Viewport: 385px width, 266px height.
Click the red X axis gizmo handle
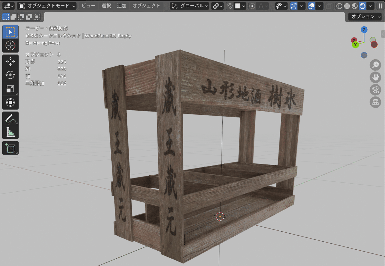tap(354, 40)
